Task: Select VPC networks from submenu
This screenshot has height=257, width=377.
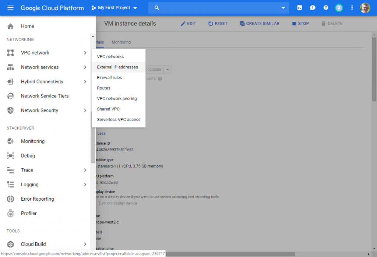Action: click(x=119, y=56)
